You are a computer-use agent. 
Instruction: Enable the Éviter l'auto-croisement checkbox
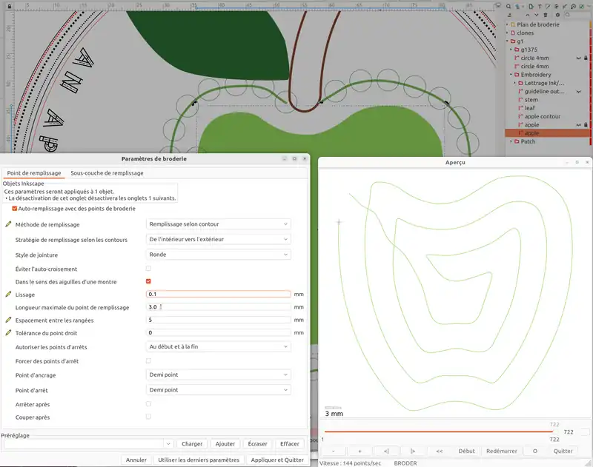click(149, 269)
